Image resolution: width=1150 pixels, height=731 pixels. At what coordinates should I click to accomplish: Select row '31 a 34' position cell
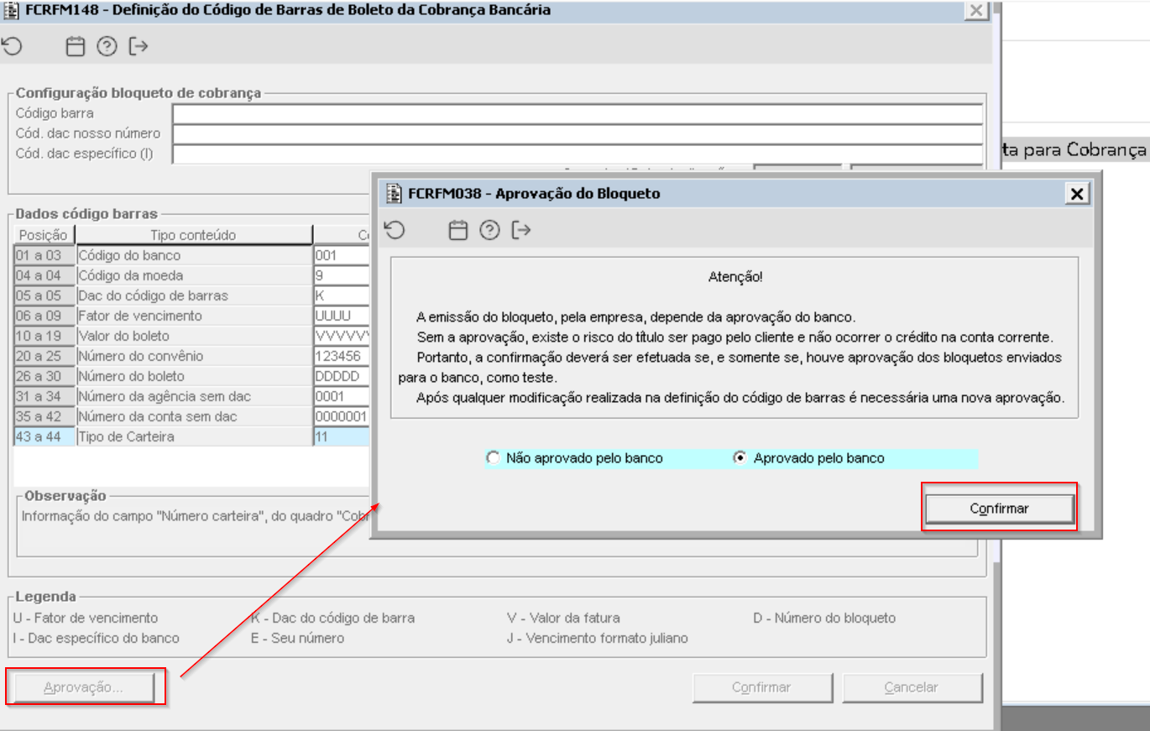pyautogui.click(x=44, y=396)
